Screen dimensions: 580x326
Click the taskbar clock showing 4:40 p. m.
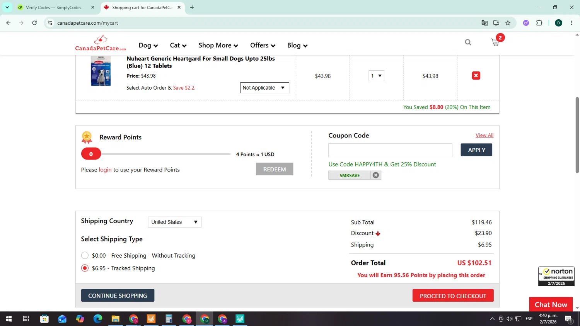click(x=548, y=319)
